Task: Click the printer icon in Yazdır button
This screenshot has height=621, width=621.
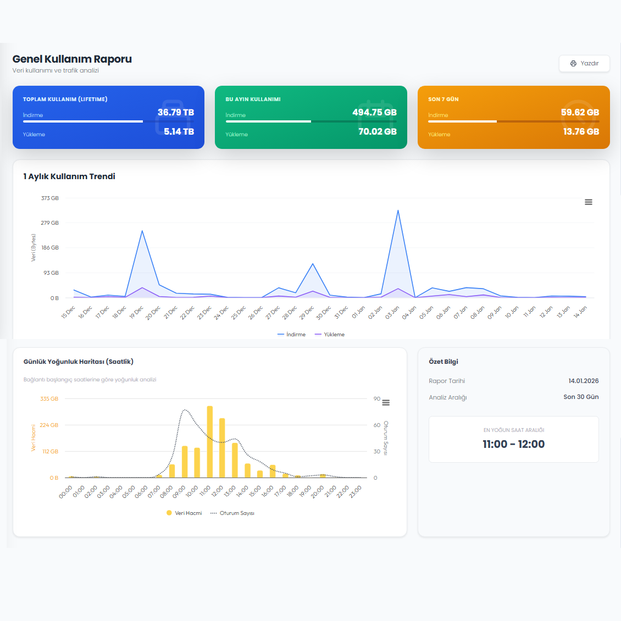Action: 573,64
